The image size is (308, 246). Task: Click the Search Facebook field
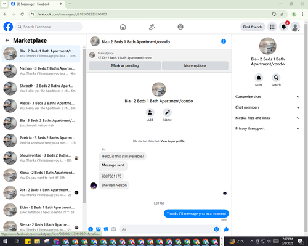[x=49, y=27]
